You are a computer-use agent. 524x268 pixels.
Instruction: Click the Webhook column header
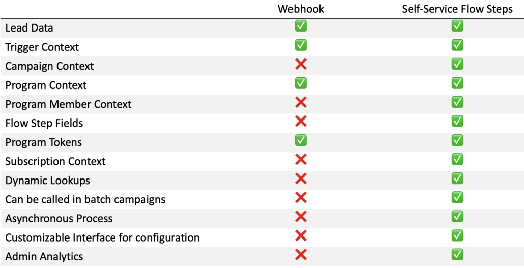coord(301,9)
